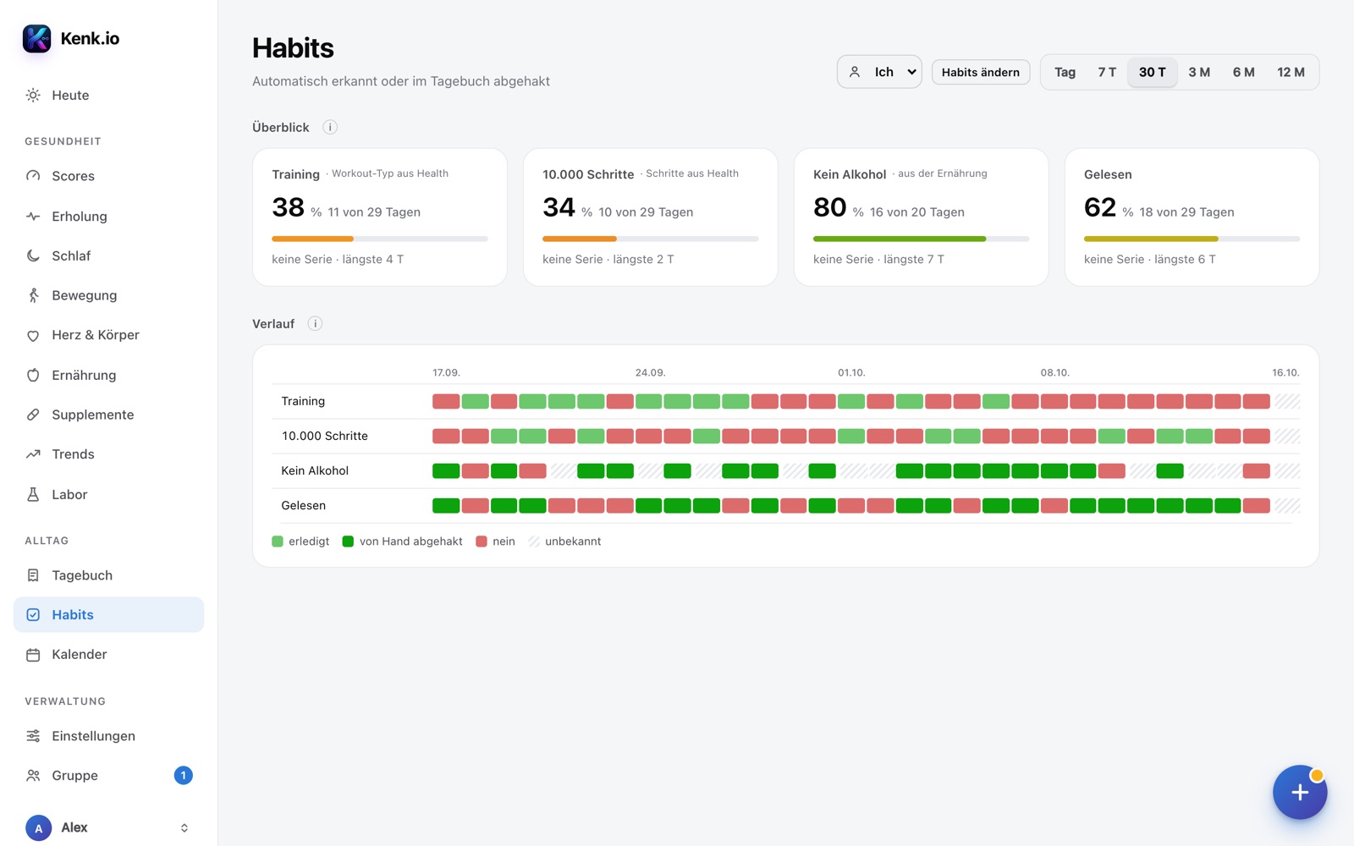
Task: Open Einstellungen sliders icon
Action: pos(33,736)
